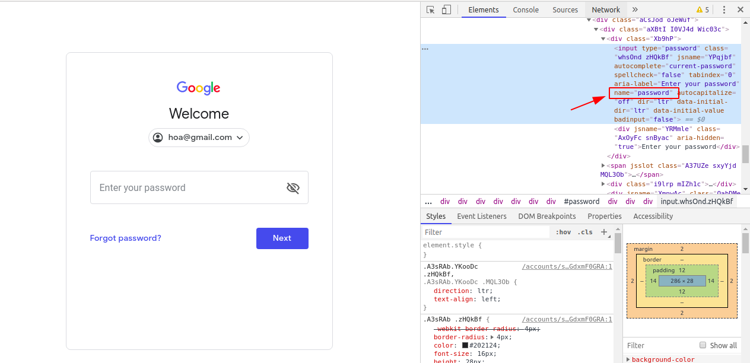Click the DOM tree vertical scrollbar
Screen dimensions: 750x363
click(745, 155)
